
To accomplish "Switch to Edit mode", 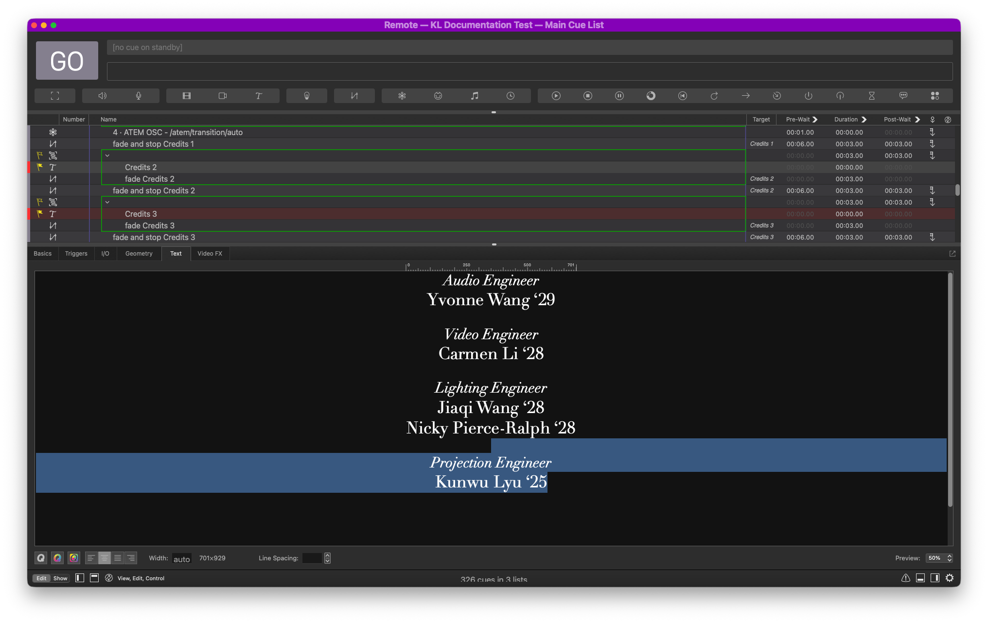I will 41,578.
